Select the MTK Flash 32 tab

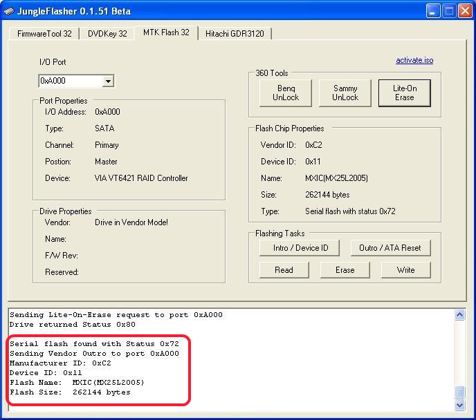pyautogui.click(x=166, y=32)
